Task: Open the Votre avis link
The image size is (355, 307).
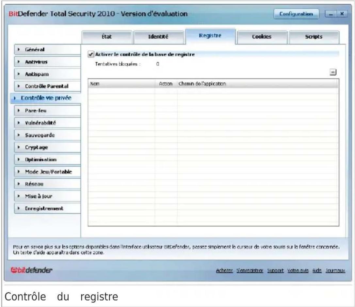Action: tap(298, 270)
